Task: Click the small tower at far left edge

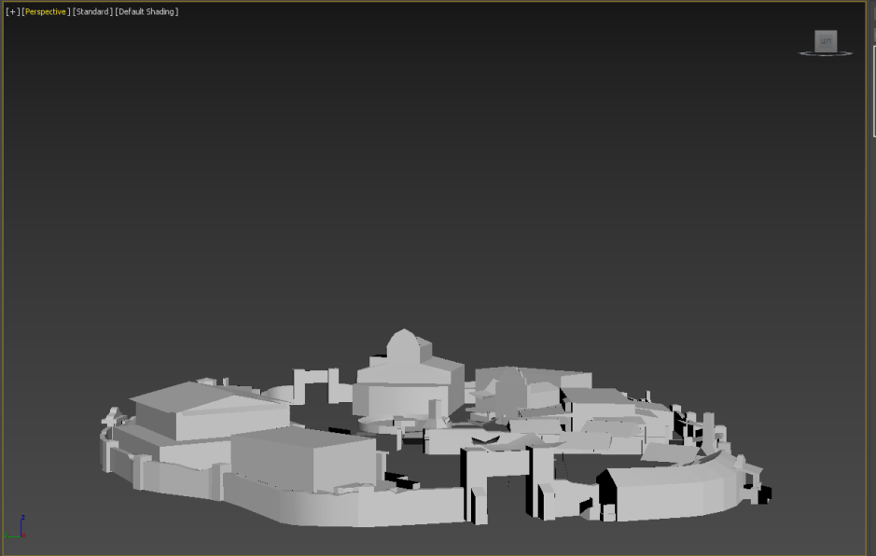Action: click(112, 421)
